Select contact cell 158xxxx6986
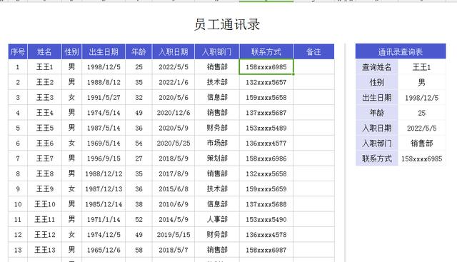 266,158
